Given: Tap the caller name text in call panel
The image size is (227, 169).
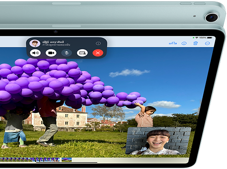Looking at the screenshot, I should pos(53,42).
